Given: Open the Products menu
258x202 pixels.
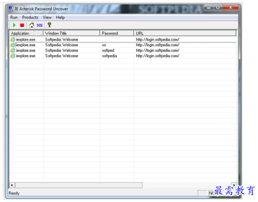Looking at the screenshot, I should click(x=30, y=17).
